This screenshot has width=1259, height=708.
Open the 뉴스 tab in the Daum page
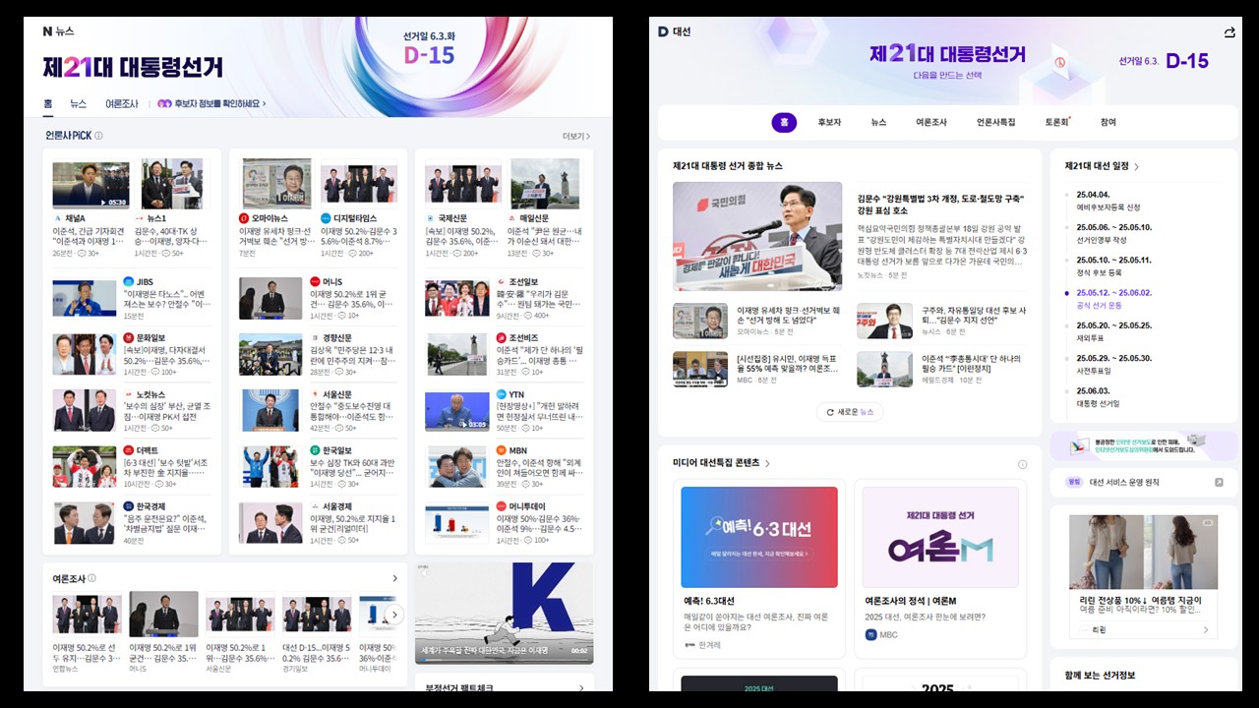[x=878, y=122]
